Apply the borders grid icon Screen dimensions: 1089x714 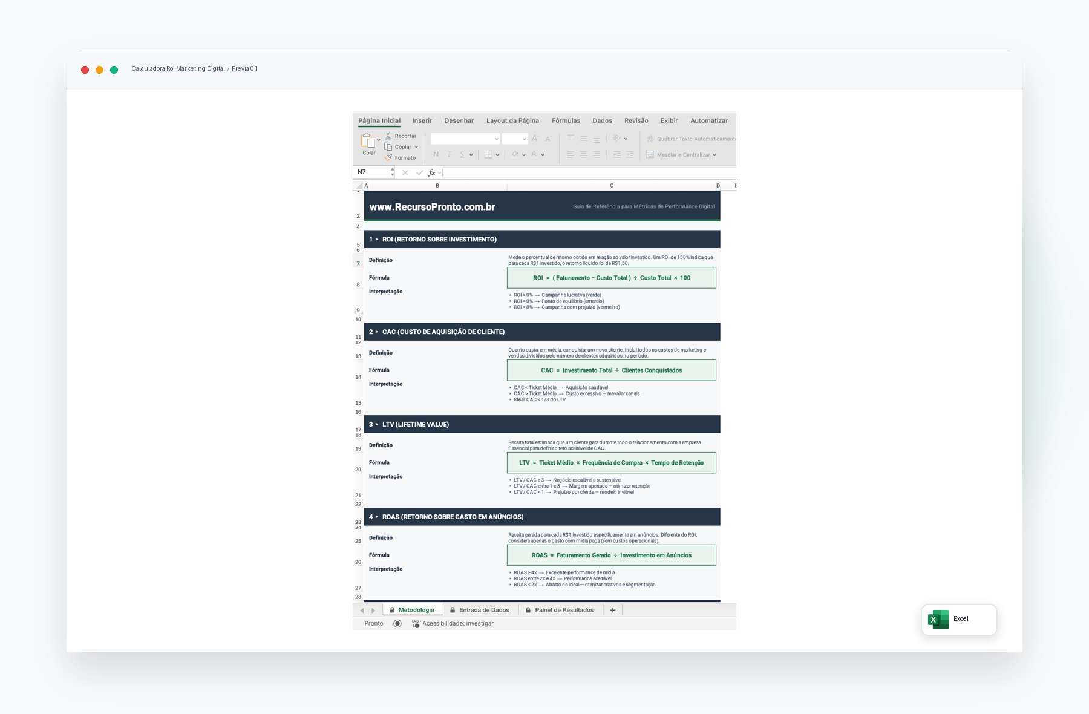(x=488, y=154)
